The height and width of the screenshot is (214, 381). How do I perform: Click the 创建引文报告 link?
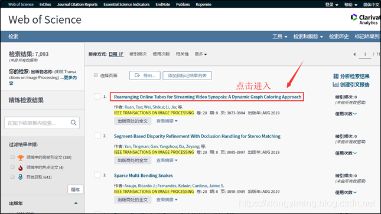pyautogui.click(x=355, y=85)
